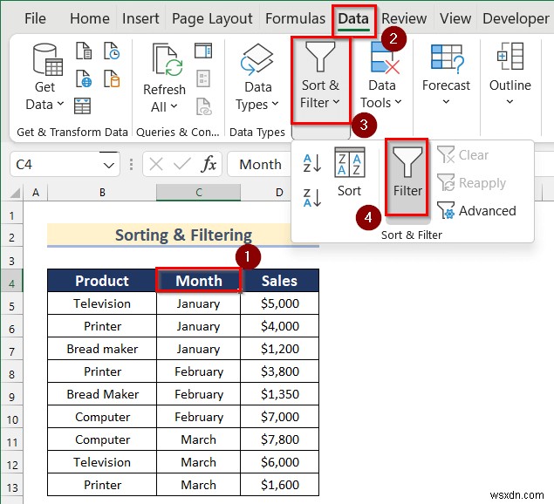This screenshot has height=504, width=554.
Task: Click the Reapply filter button
Action: pyautogui.click(x=472, y=182)
